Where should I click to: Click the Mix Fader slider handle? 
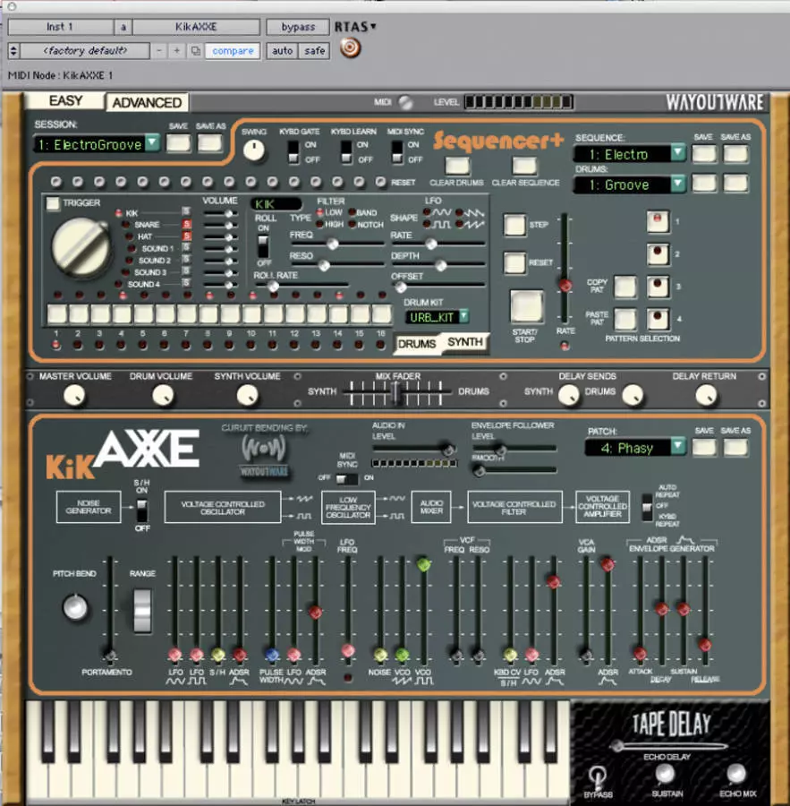coord(395,393)
